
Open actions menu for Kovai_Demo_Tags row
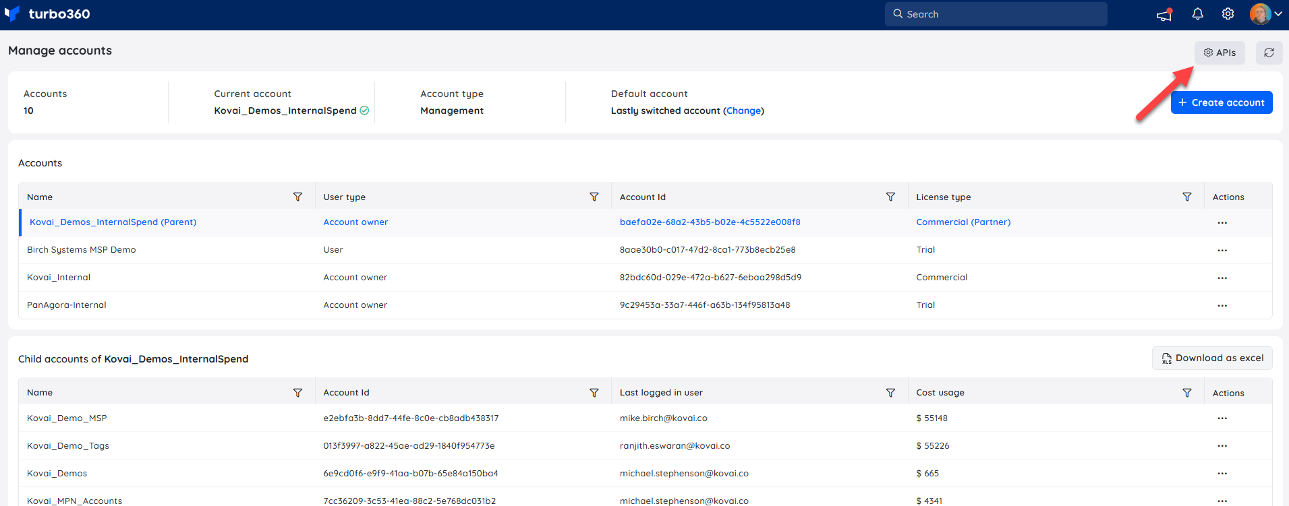click(1222, 446)
